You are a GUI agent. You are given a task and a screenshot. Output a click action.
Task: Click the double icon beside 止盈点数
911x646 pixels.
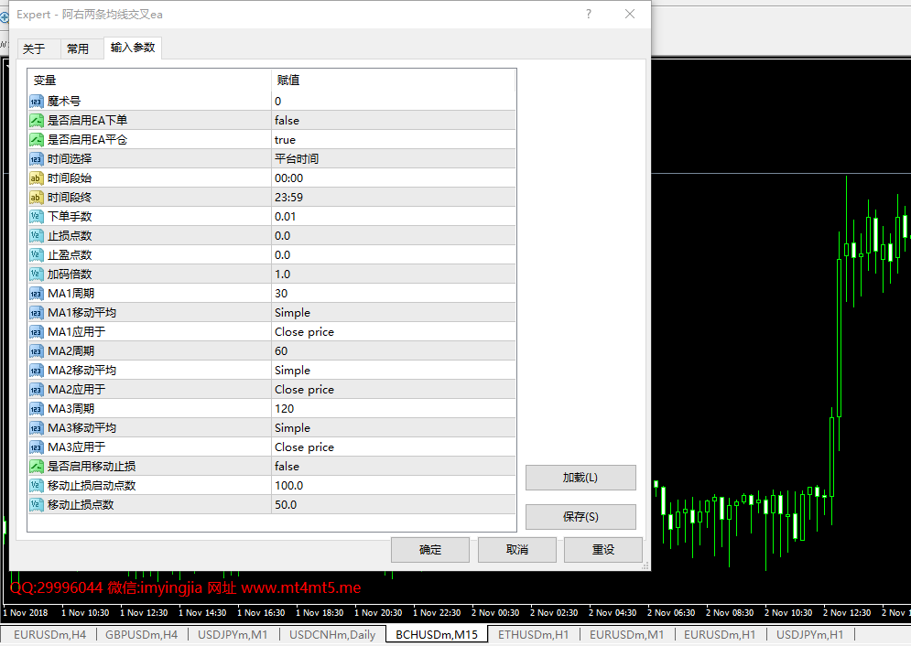pos(36,254)
